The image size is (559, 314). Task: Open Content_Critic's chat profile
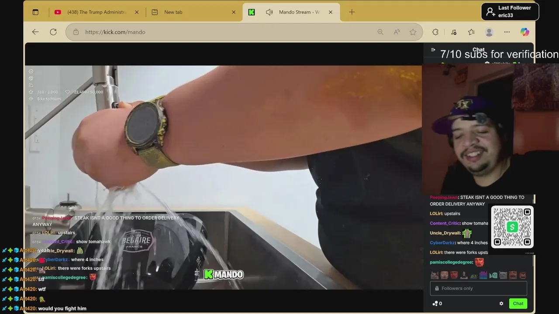445,223
